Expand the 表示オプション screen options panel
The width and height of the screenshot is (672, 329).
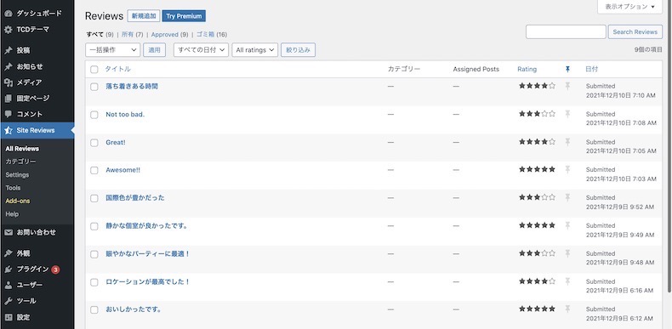tap(630, 7)
